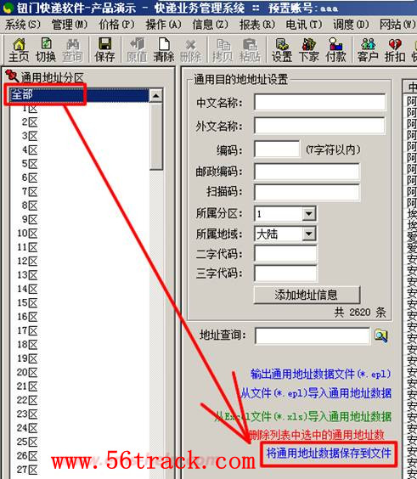Screen dimensions: 417x479
Task: Click the zone list scrollbar up arrow
Action: 155,96
